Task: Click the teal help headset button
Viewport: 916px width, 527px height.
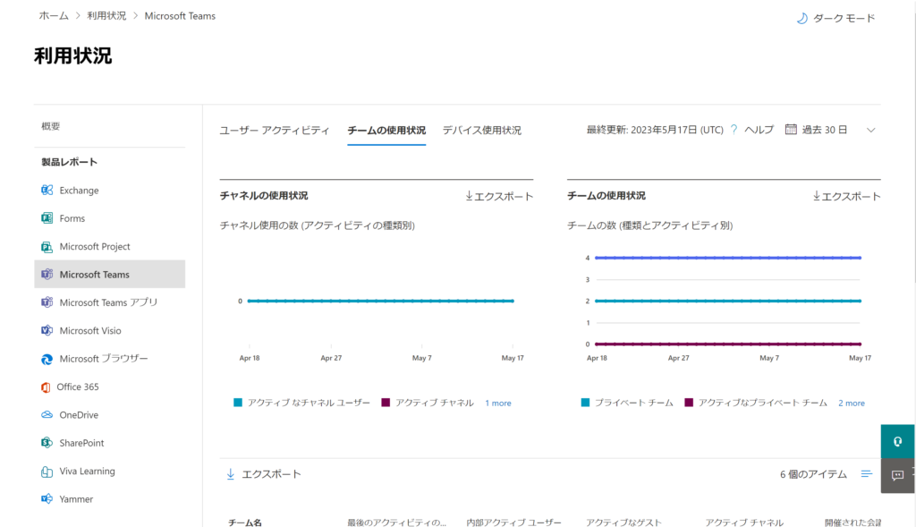Action: (x=898, y=442)
